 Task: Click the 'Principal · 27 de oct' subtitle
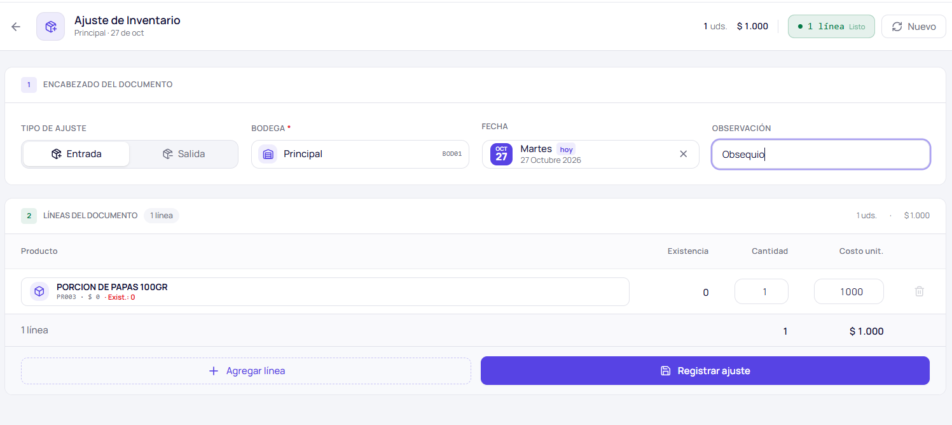pyautogui.click(x=109, y=33)
